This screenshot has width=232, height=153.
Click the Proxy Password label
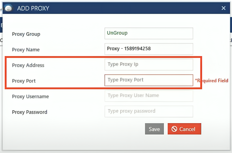[29, 112]
